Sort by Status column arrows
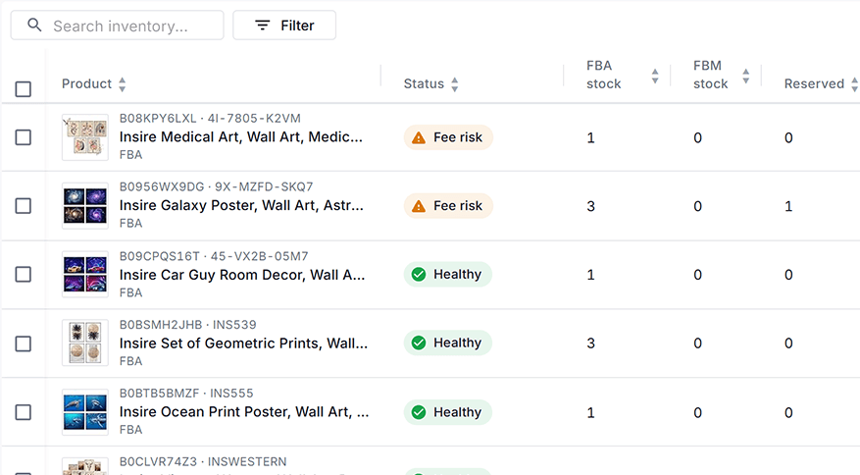Viewport: 860px width, 475px height. pyautogui.click(x=455, y=84)
